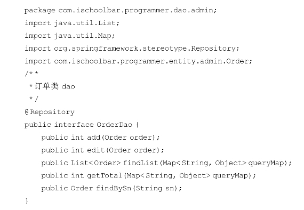Viewport: 304px width, 210px height.
Task: Click the List<Order> return type
Action: coord(96,163)
